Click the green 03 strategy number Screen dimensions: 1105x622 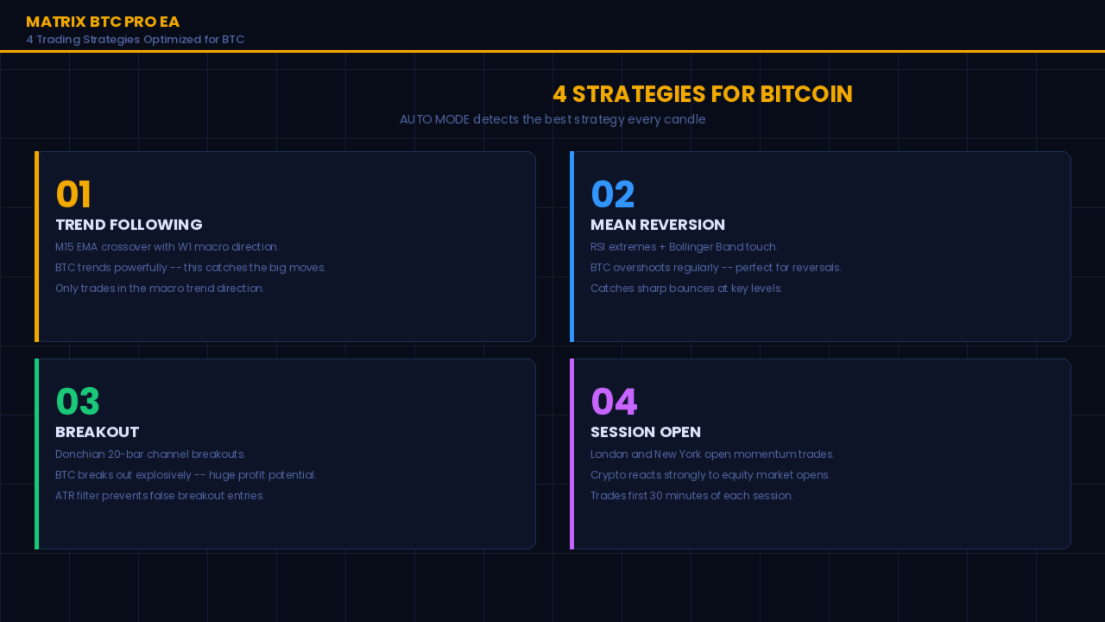click(78, 402)
